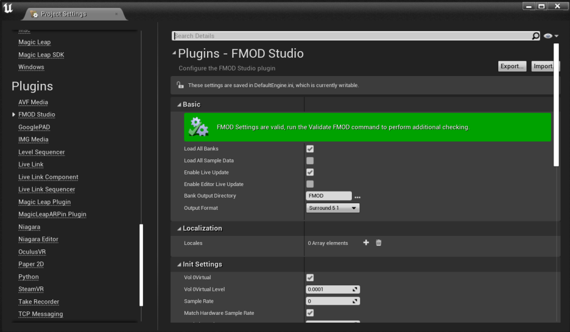This screenshot has height=332, width=570.
Task: Check Enable Editor Live Update
Action: point(310,184)
